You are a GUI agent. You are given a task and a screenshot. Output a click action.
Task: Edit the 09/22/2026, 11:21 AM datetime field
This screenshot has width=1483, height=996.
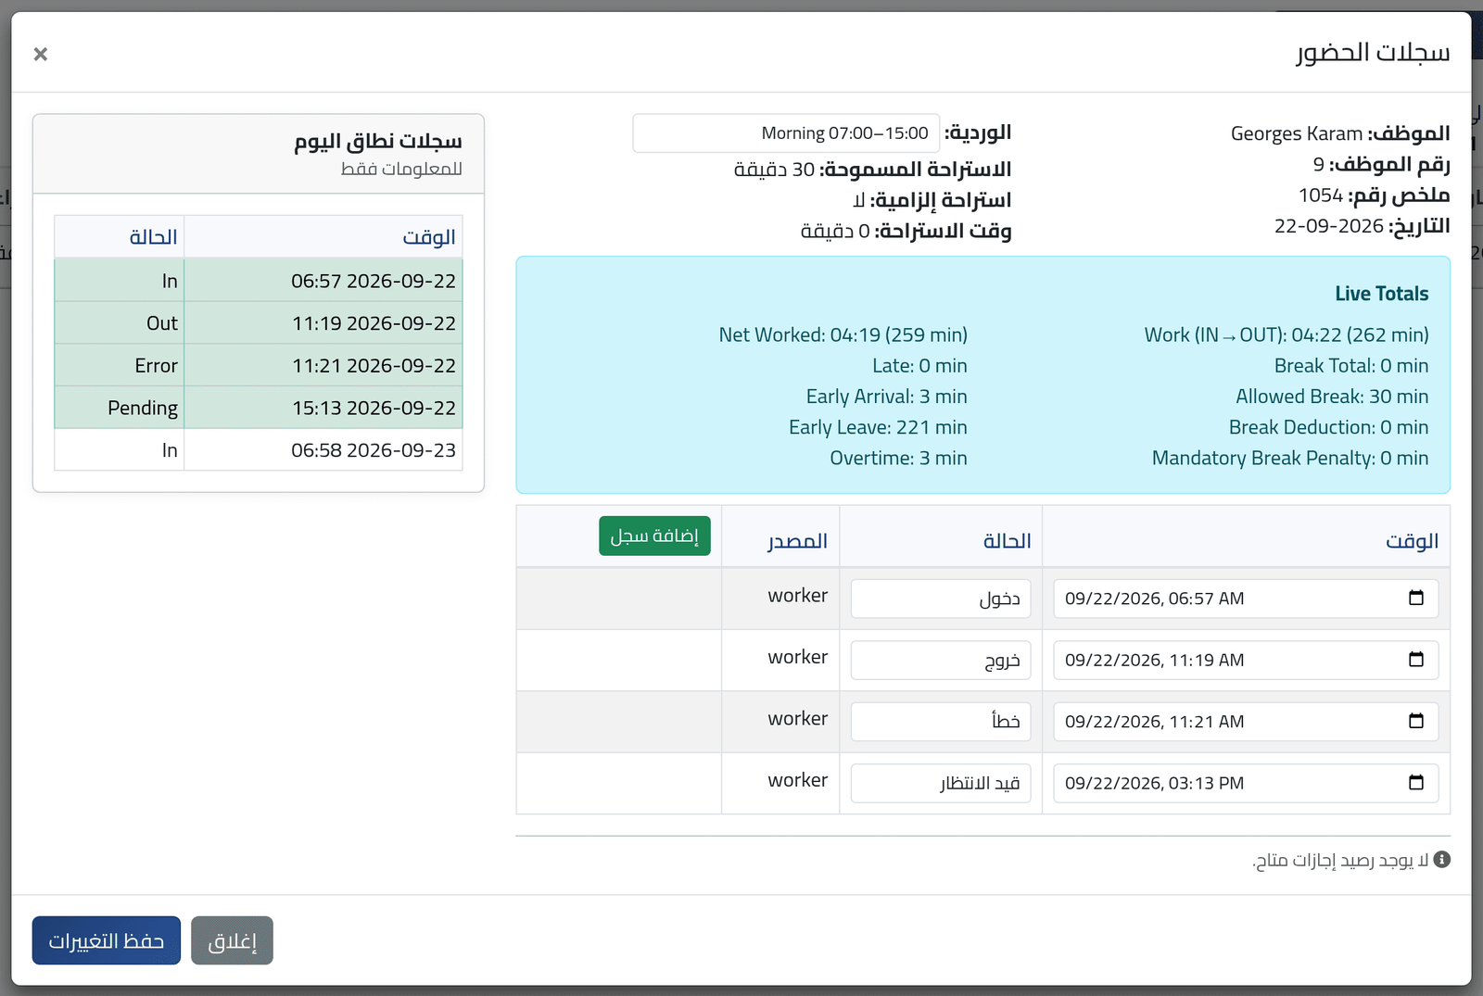(1246, 722)
